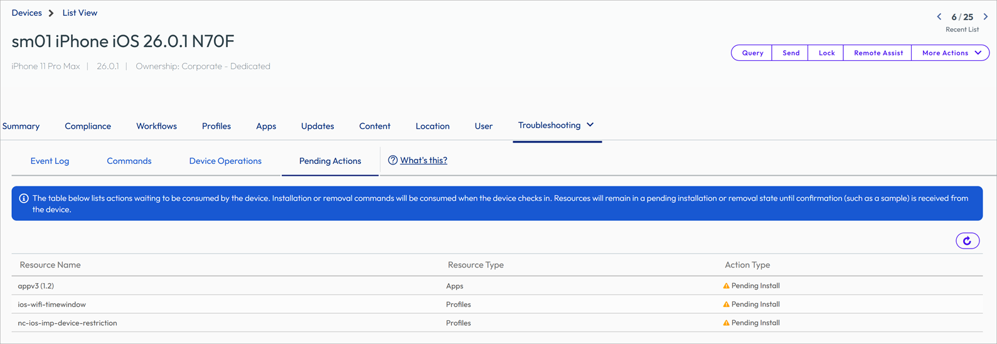Screen dimensions: 997x344
Task: Switch to the Commands sub-tab
Action: 129,161
